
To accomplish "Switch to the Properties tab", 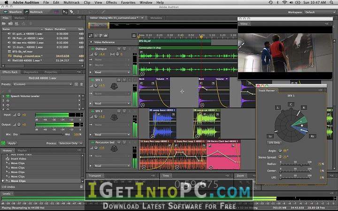I will [x=51, y=72].
